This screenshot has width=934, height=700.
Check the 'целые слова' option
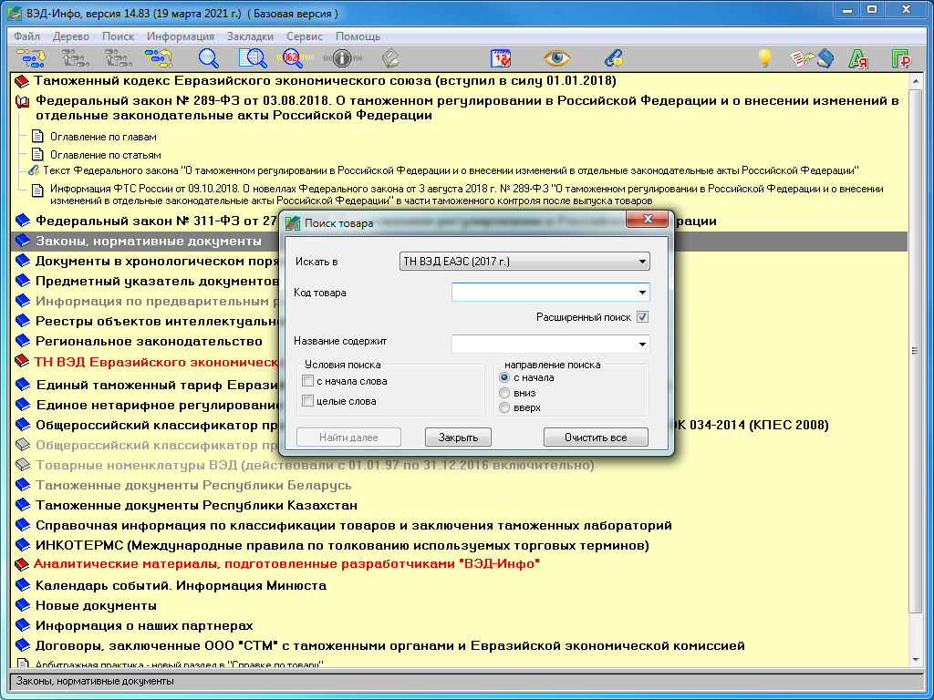tap(308, 401)
